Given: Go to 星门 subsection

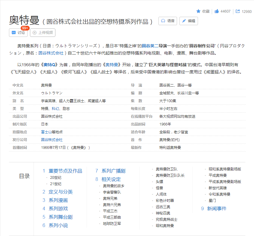Looking at the screenshot, I should pyautogui.click(x=212, y=201).
